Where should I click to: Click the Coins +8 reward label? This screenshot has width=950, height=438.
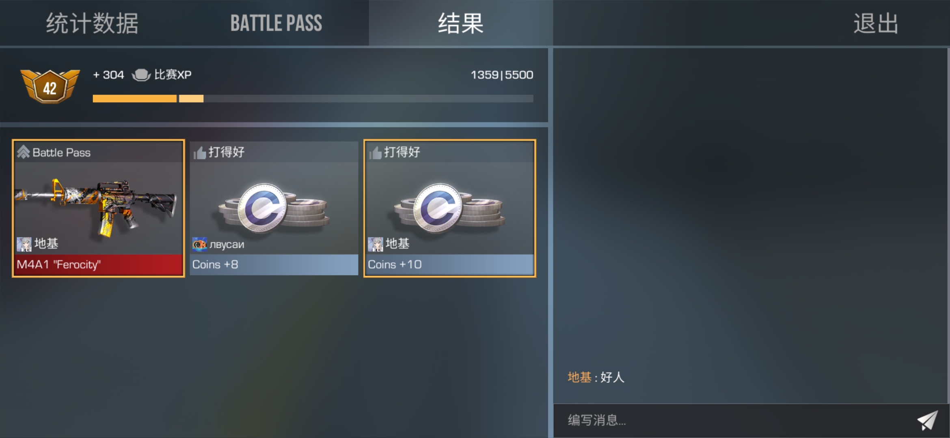(x=274, y=265)
